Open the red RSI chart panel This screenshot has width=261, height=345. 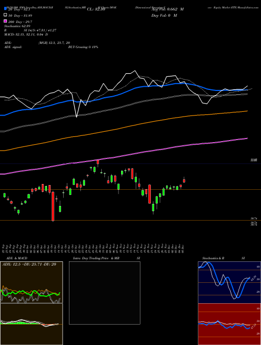click(229, 324)
